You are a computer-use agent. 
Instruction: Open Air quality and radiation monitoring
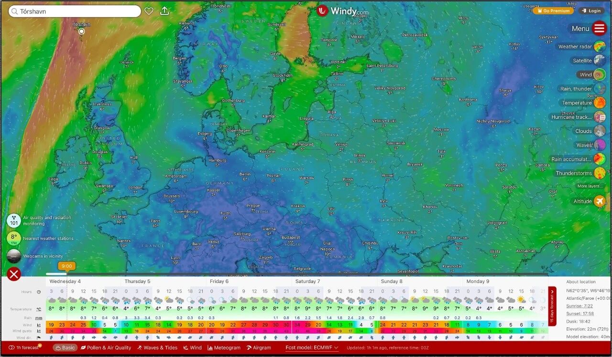click(x=14, y=220)
